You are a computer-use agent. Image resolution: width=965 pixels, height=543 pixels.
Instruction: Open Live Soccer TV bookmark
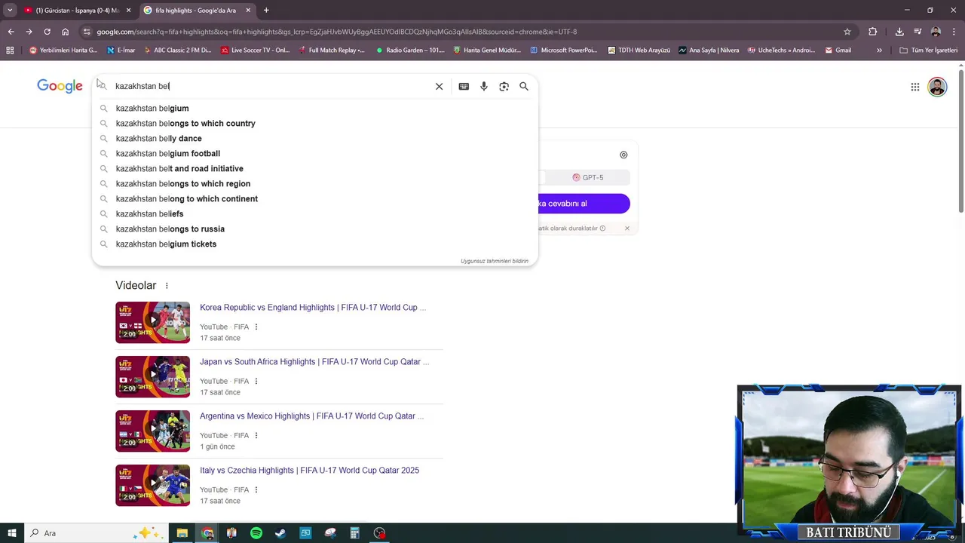(256, 51)
